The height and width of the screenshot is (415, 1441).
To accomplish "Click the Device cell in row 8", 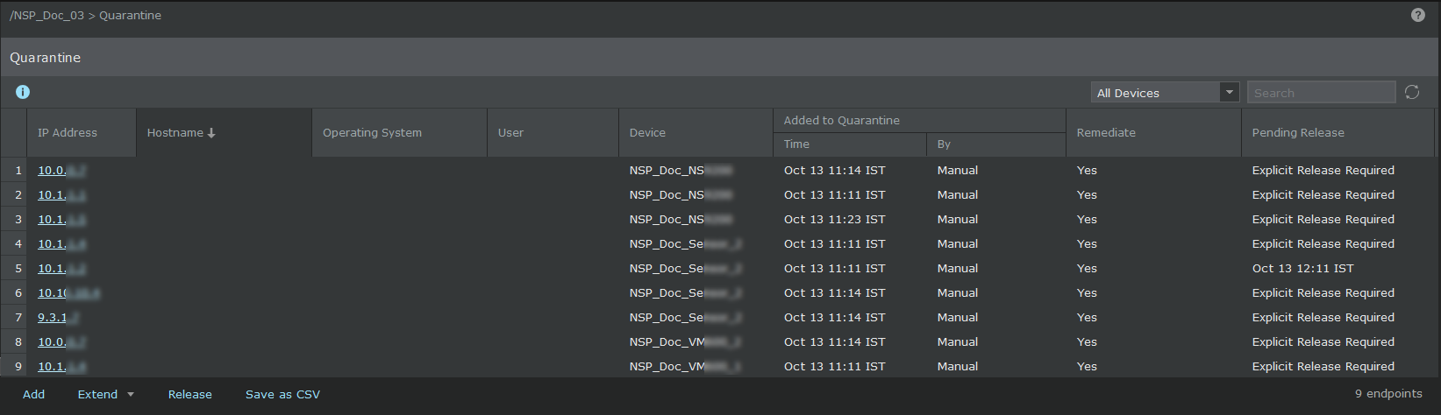I will (685, 342).
